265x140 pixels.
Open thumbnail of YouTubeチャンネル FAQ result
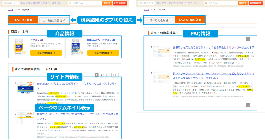tap(161, 77)
